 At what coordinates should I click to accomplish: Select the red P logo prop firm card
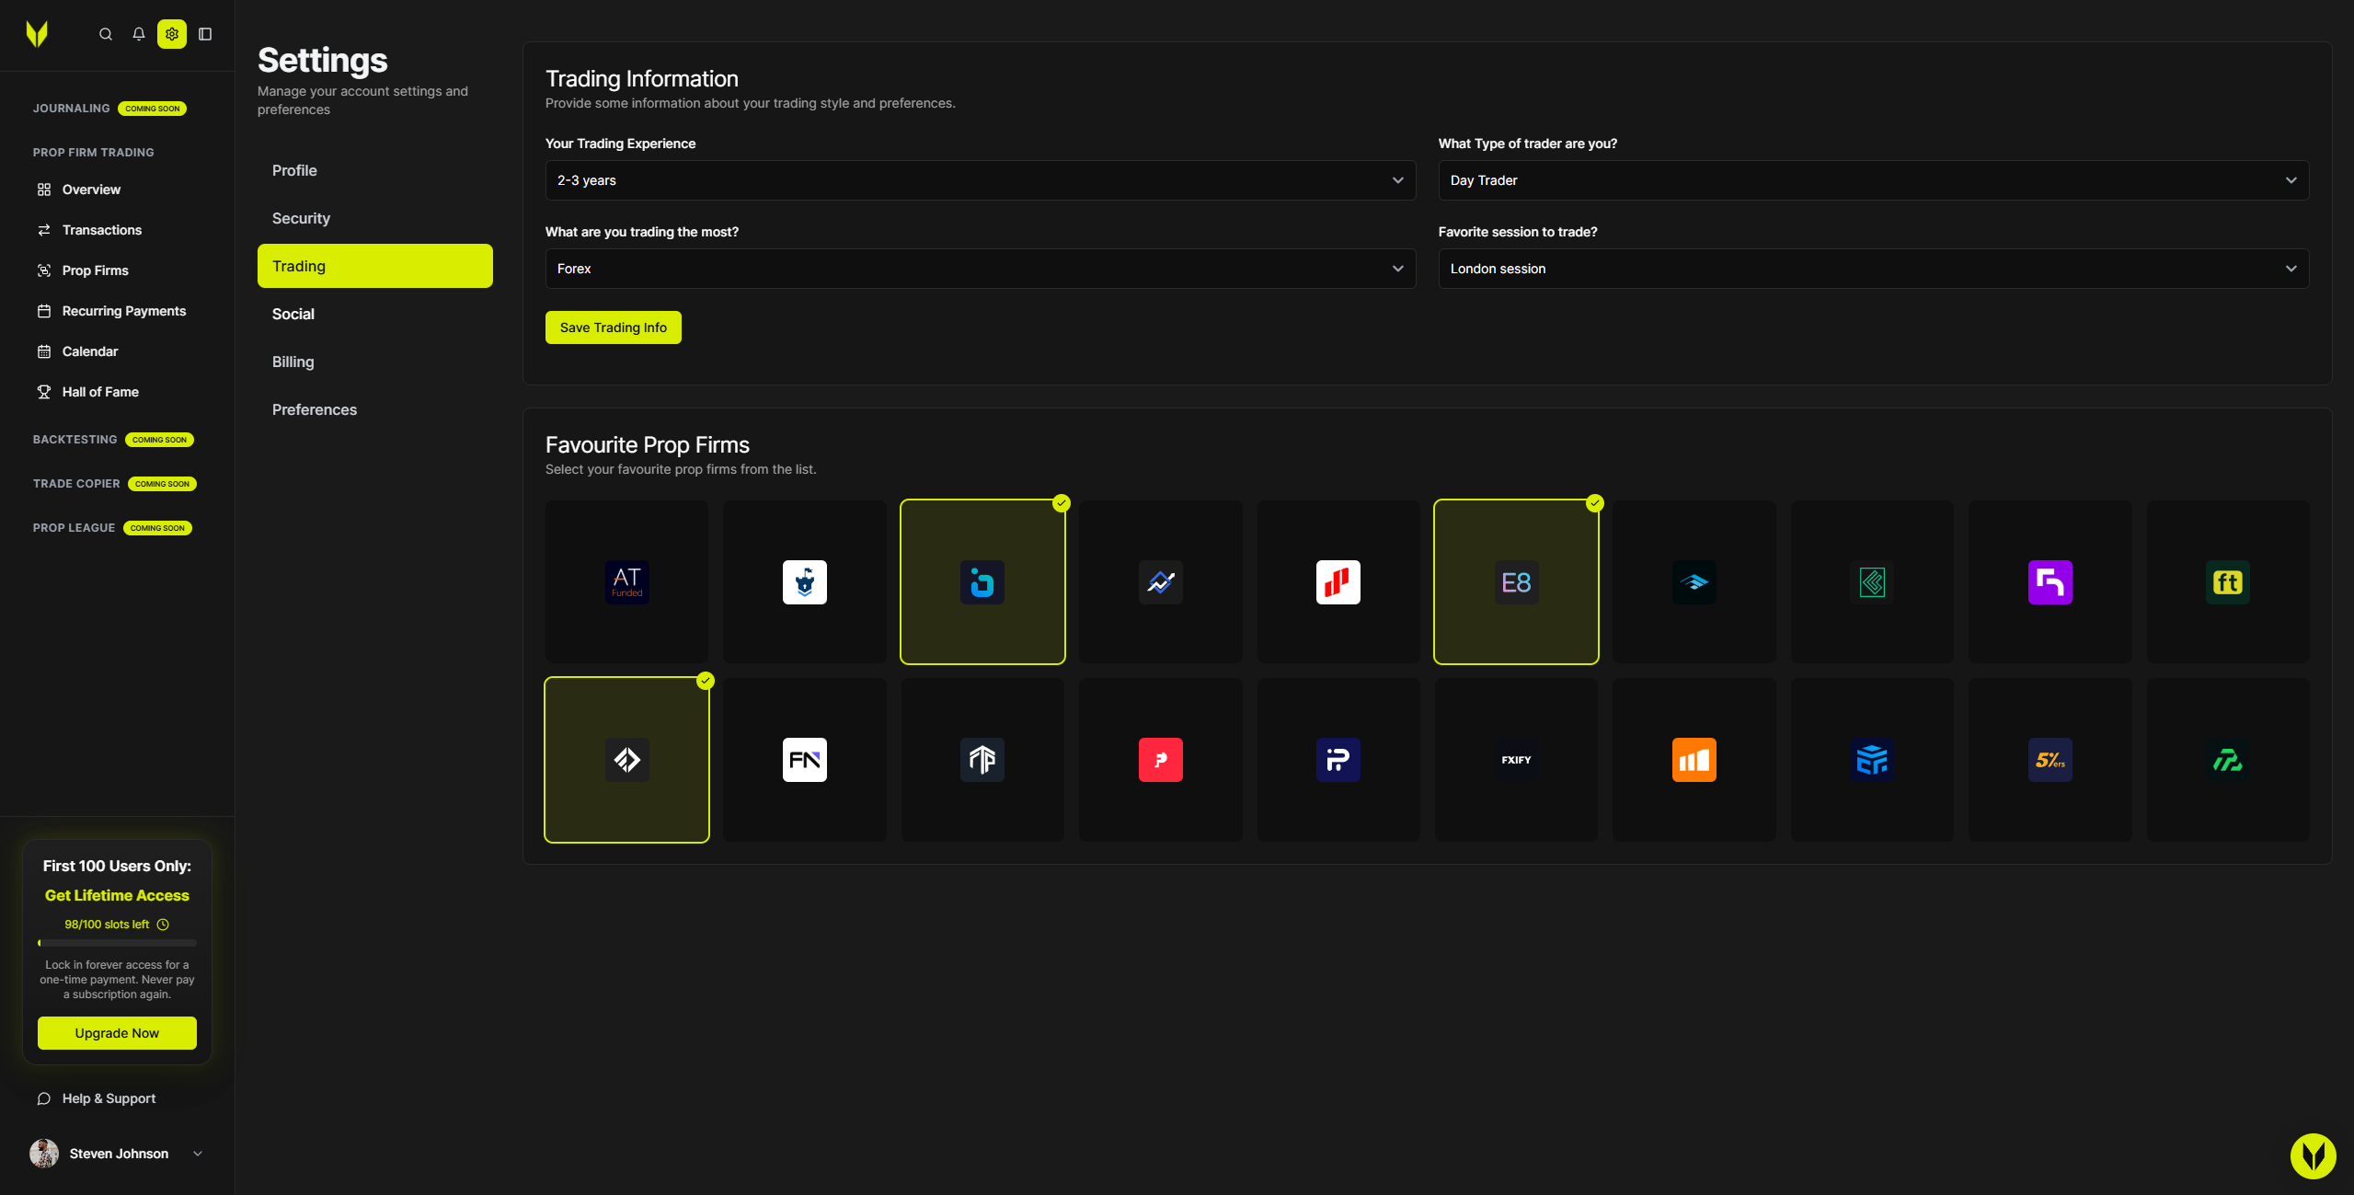1161,760
